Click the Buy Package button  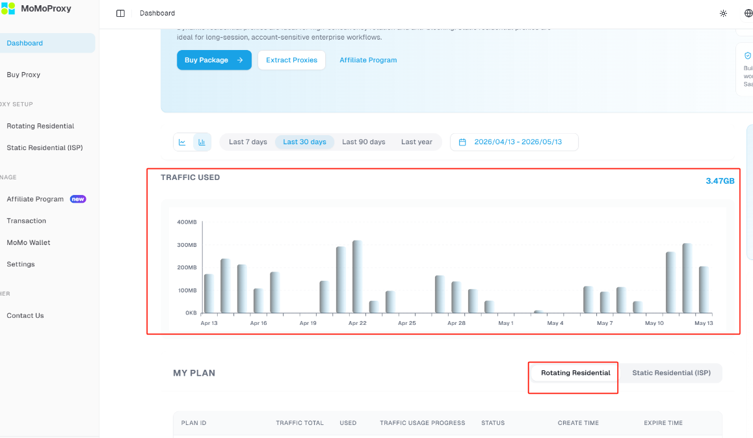click(x=214, y=60)
